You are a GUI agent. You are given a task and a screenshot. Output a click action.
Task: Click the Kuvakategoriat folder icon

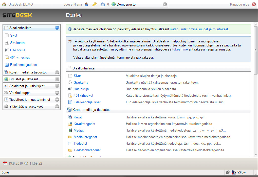coord(70,124)
